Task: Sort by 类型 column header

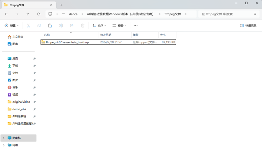Action: 135,35
